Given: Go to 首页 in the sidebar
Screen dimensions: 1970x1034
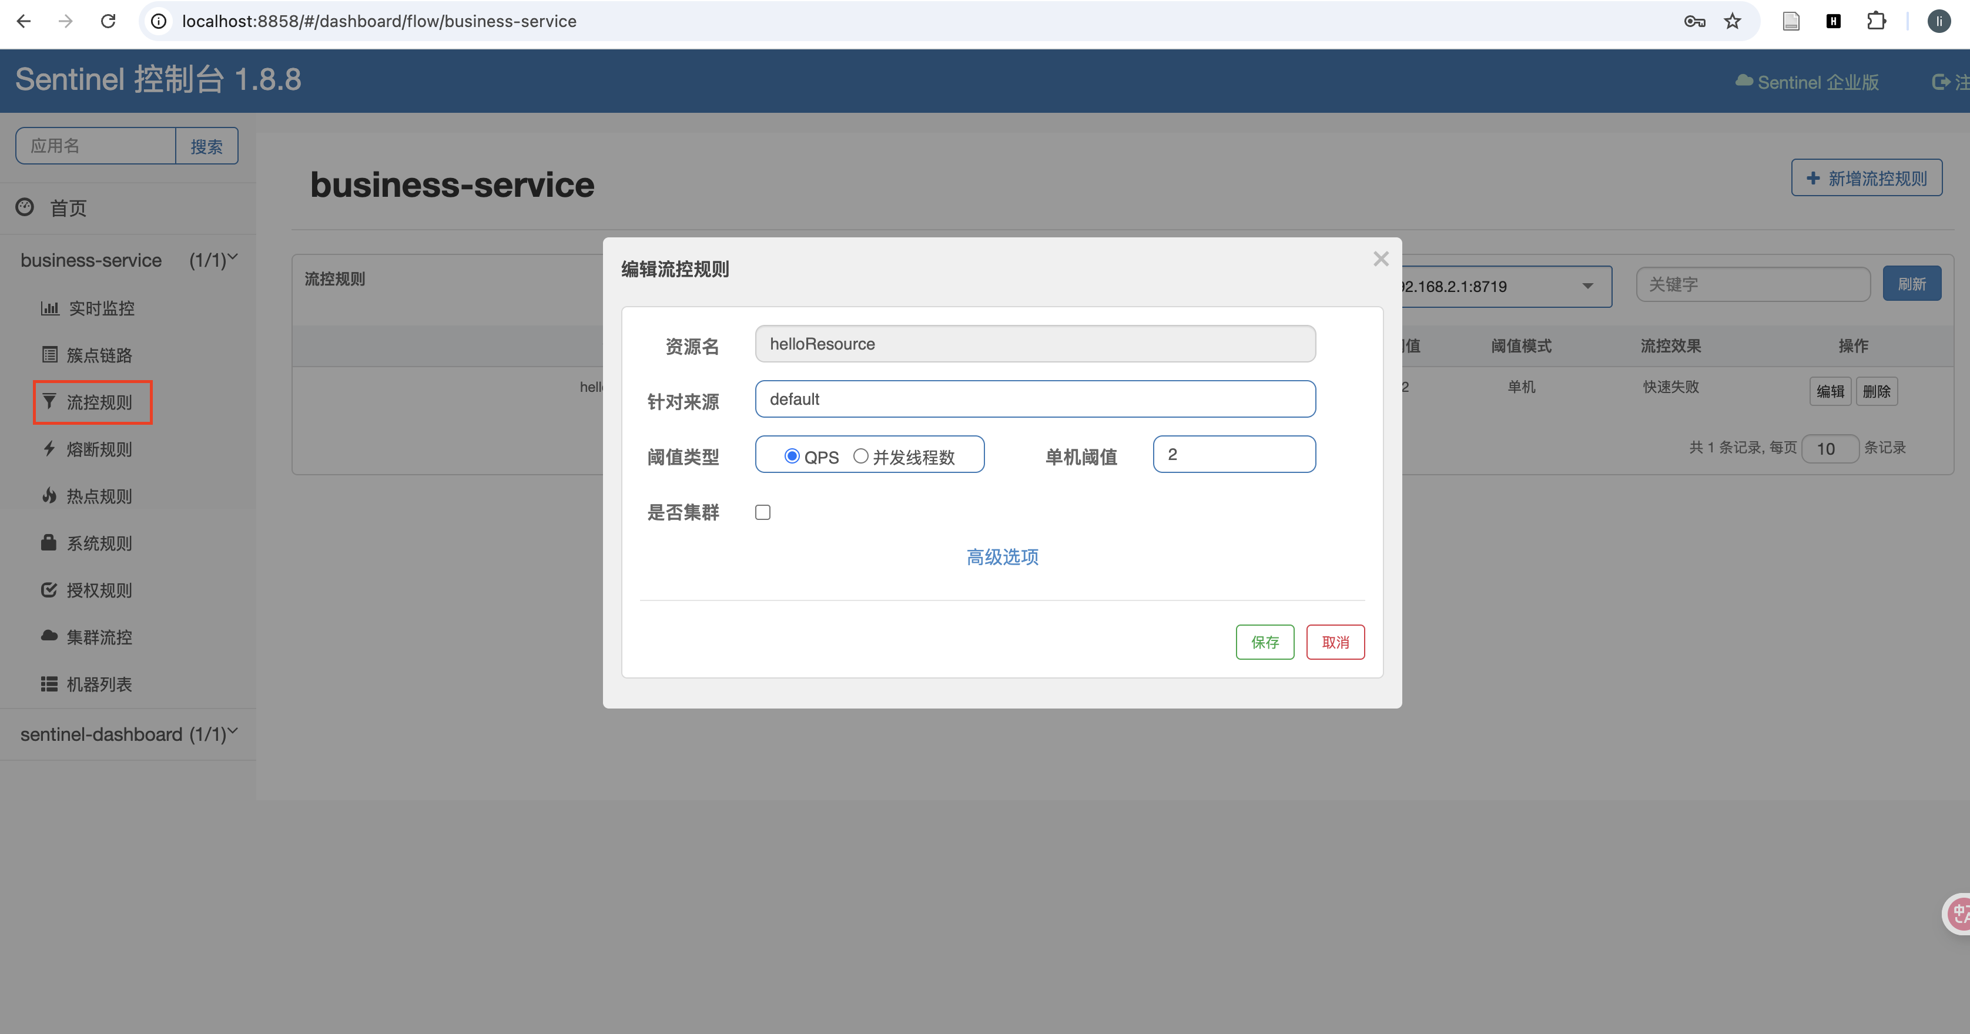Looking at the screenshot, I should click(68, 208).
